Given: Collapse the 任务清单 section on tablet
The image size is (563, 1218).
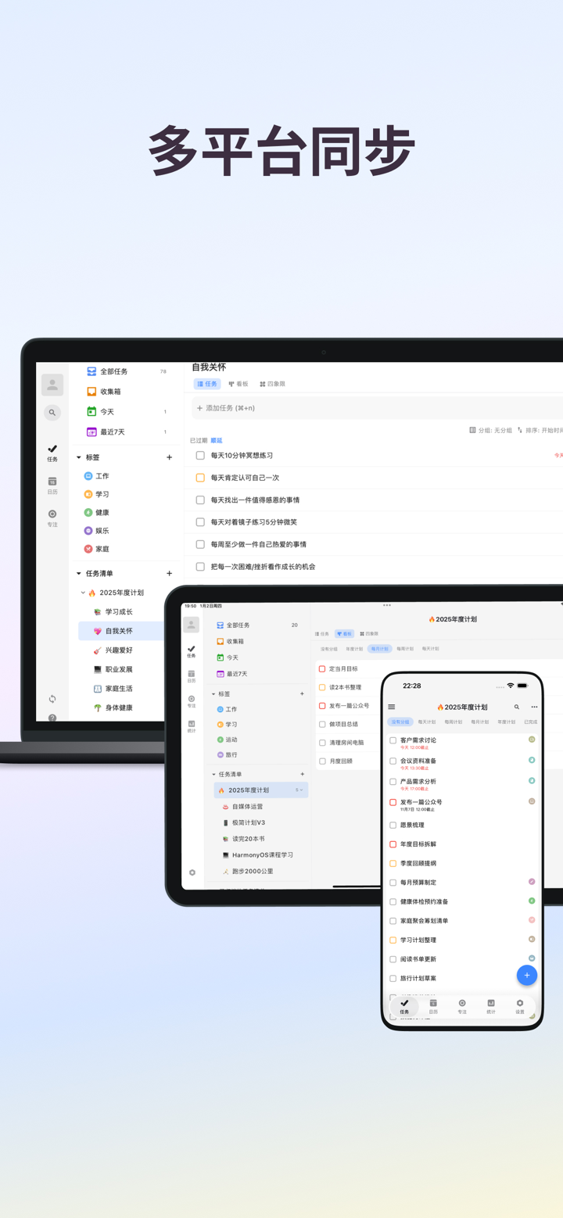Looking at the screenshot, I should click(x=213, y=775).
